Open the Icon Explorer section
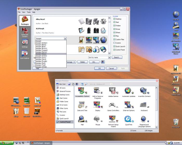The image size is (182, 145). click(x=25, y=54)
